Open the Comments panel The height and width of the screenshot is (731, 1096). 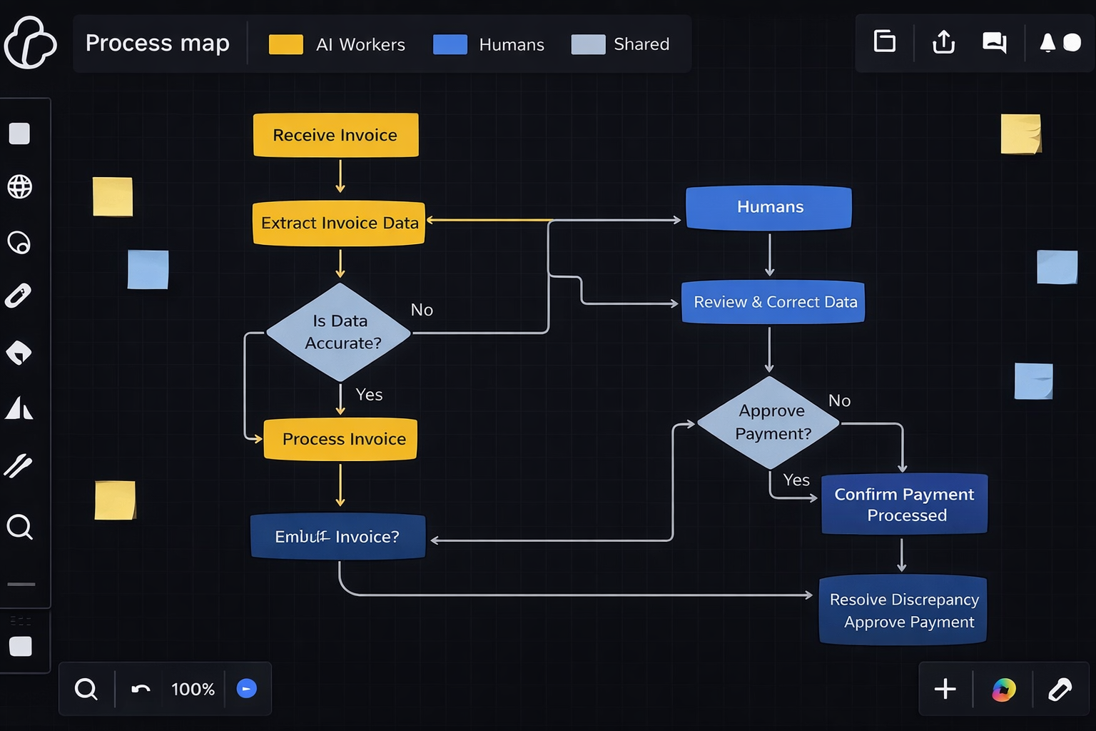point(993,42)
